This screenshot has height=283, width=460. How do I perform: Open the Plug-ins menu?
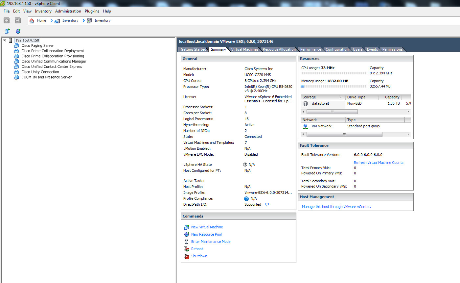pos(92,11)
